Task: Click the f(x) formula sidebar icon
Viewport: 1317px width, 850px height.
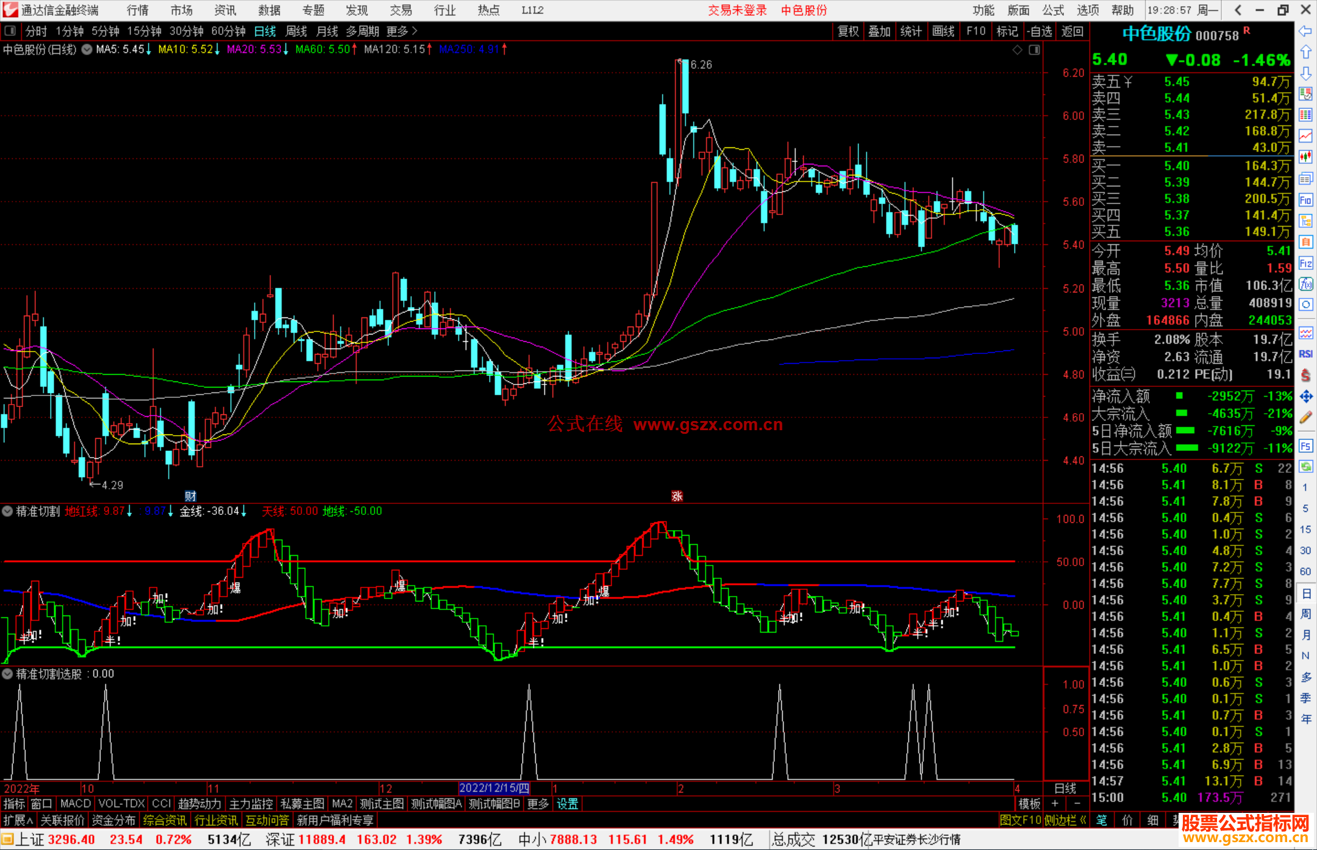Action: click(x=1305, y=284)
